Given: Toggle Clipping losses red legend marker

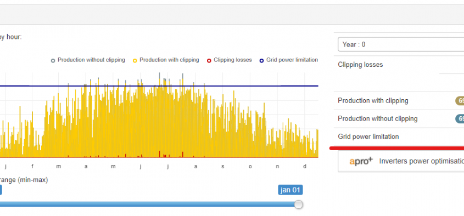Looking at the screenshot, I should pos(209,60).
